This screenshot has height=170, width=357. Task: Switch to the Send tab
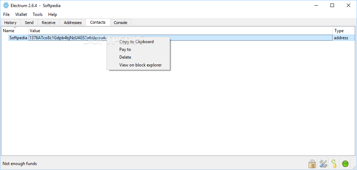pos(29,23)
